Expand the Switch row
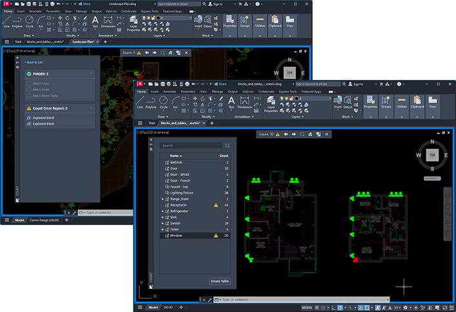 click(x=163, y=224)
